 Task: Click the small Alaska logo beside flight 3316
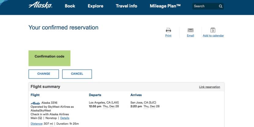pyautogui.click(x=35, y=103)
